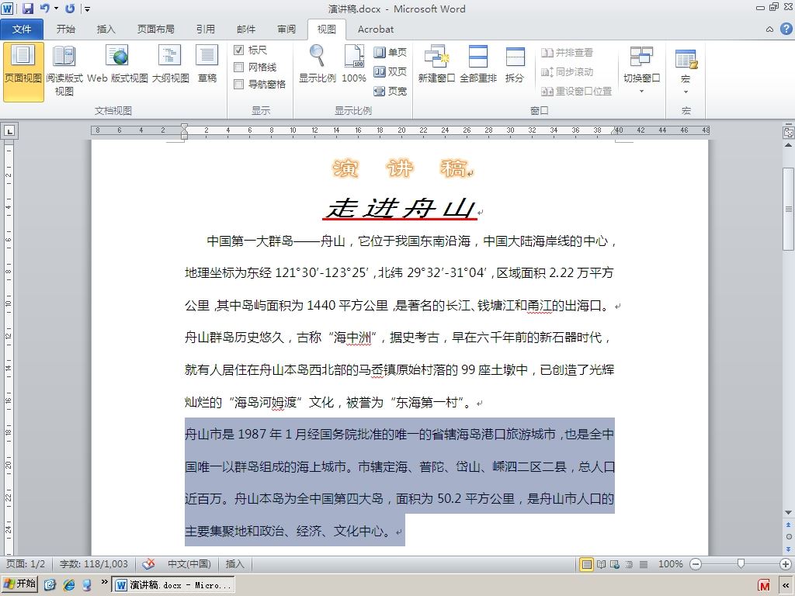This screenshot has width=795, height=596.
Task: Select outline view in status bar
Action: [629, 564]
